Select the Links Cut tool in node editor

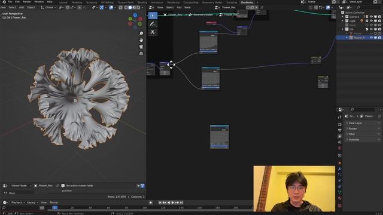pos(153,32)
